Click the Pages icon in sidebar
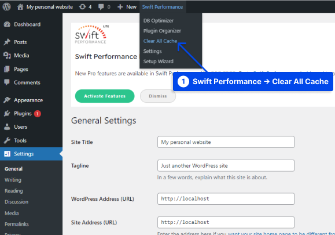This screenshot has width=335, height=235. coord(7,69)
